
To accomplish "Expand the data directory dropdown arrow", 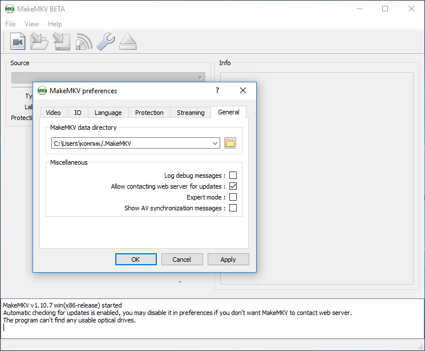I will pos(215,143).
